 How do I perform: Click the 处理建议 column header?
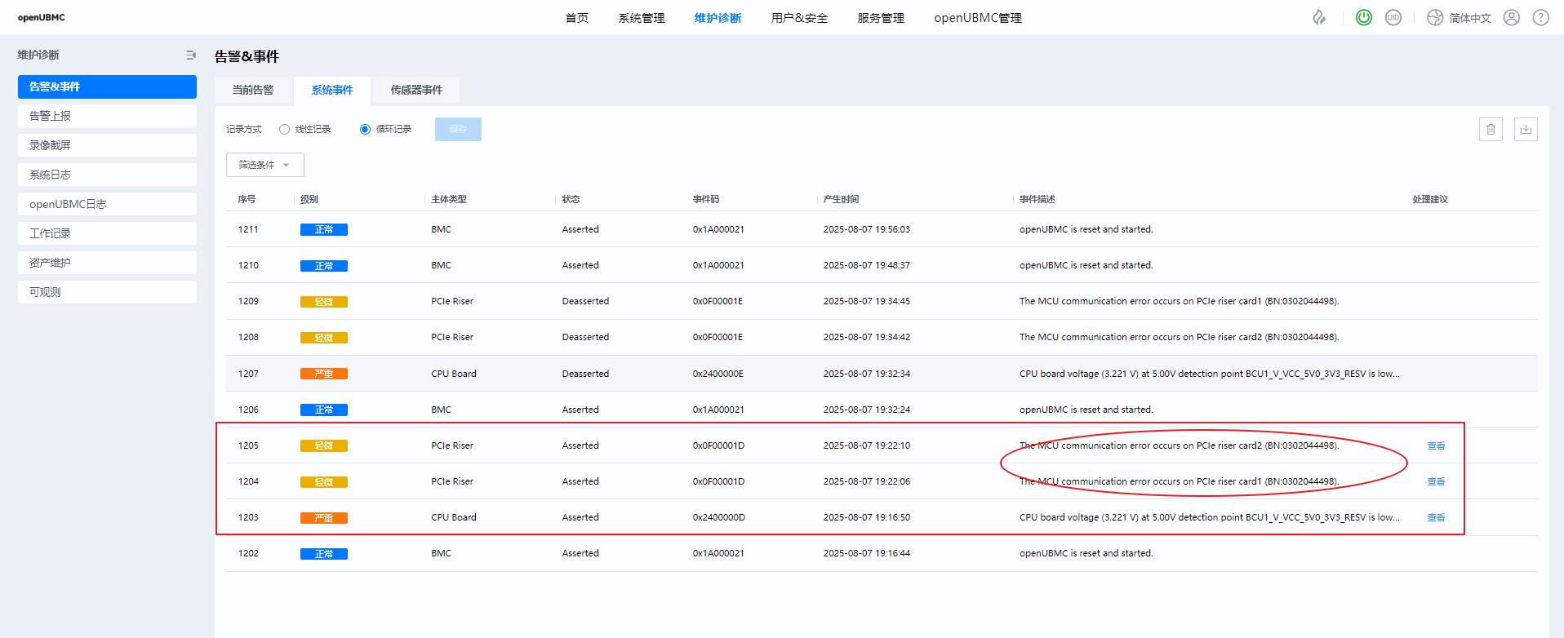click(1430, 199)
